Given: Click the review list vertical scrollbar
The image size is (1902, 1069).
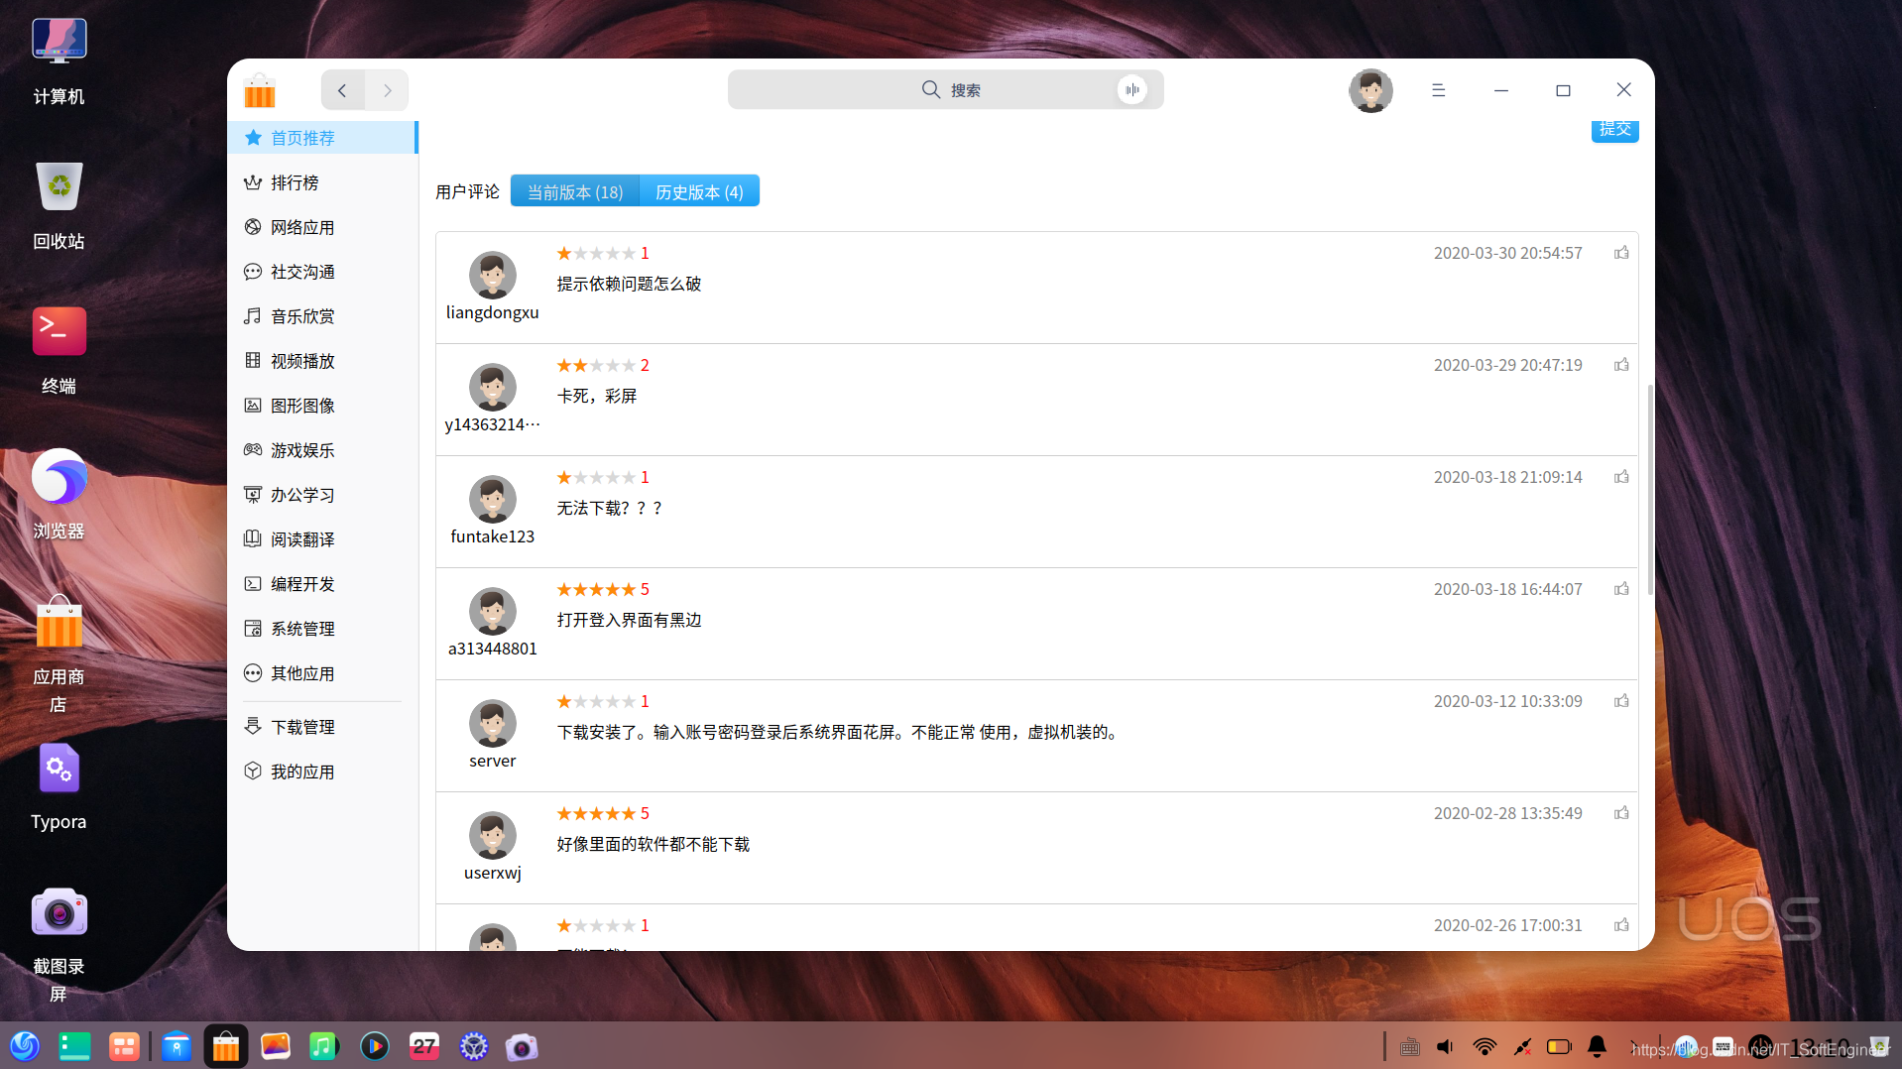Looking at the screenshot, I should tap(1650, 490).
